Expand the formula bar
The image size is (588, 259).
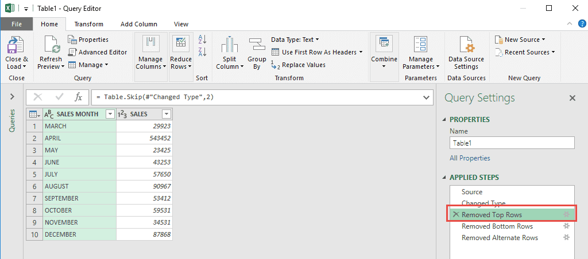426,97
